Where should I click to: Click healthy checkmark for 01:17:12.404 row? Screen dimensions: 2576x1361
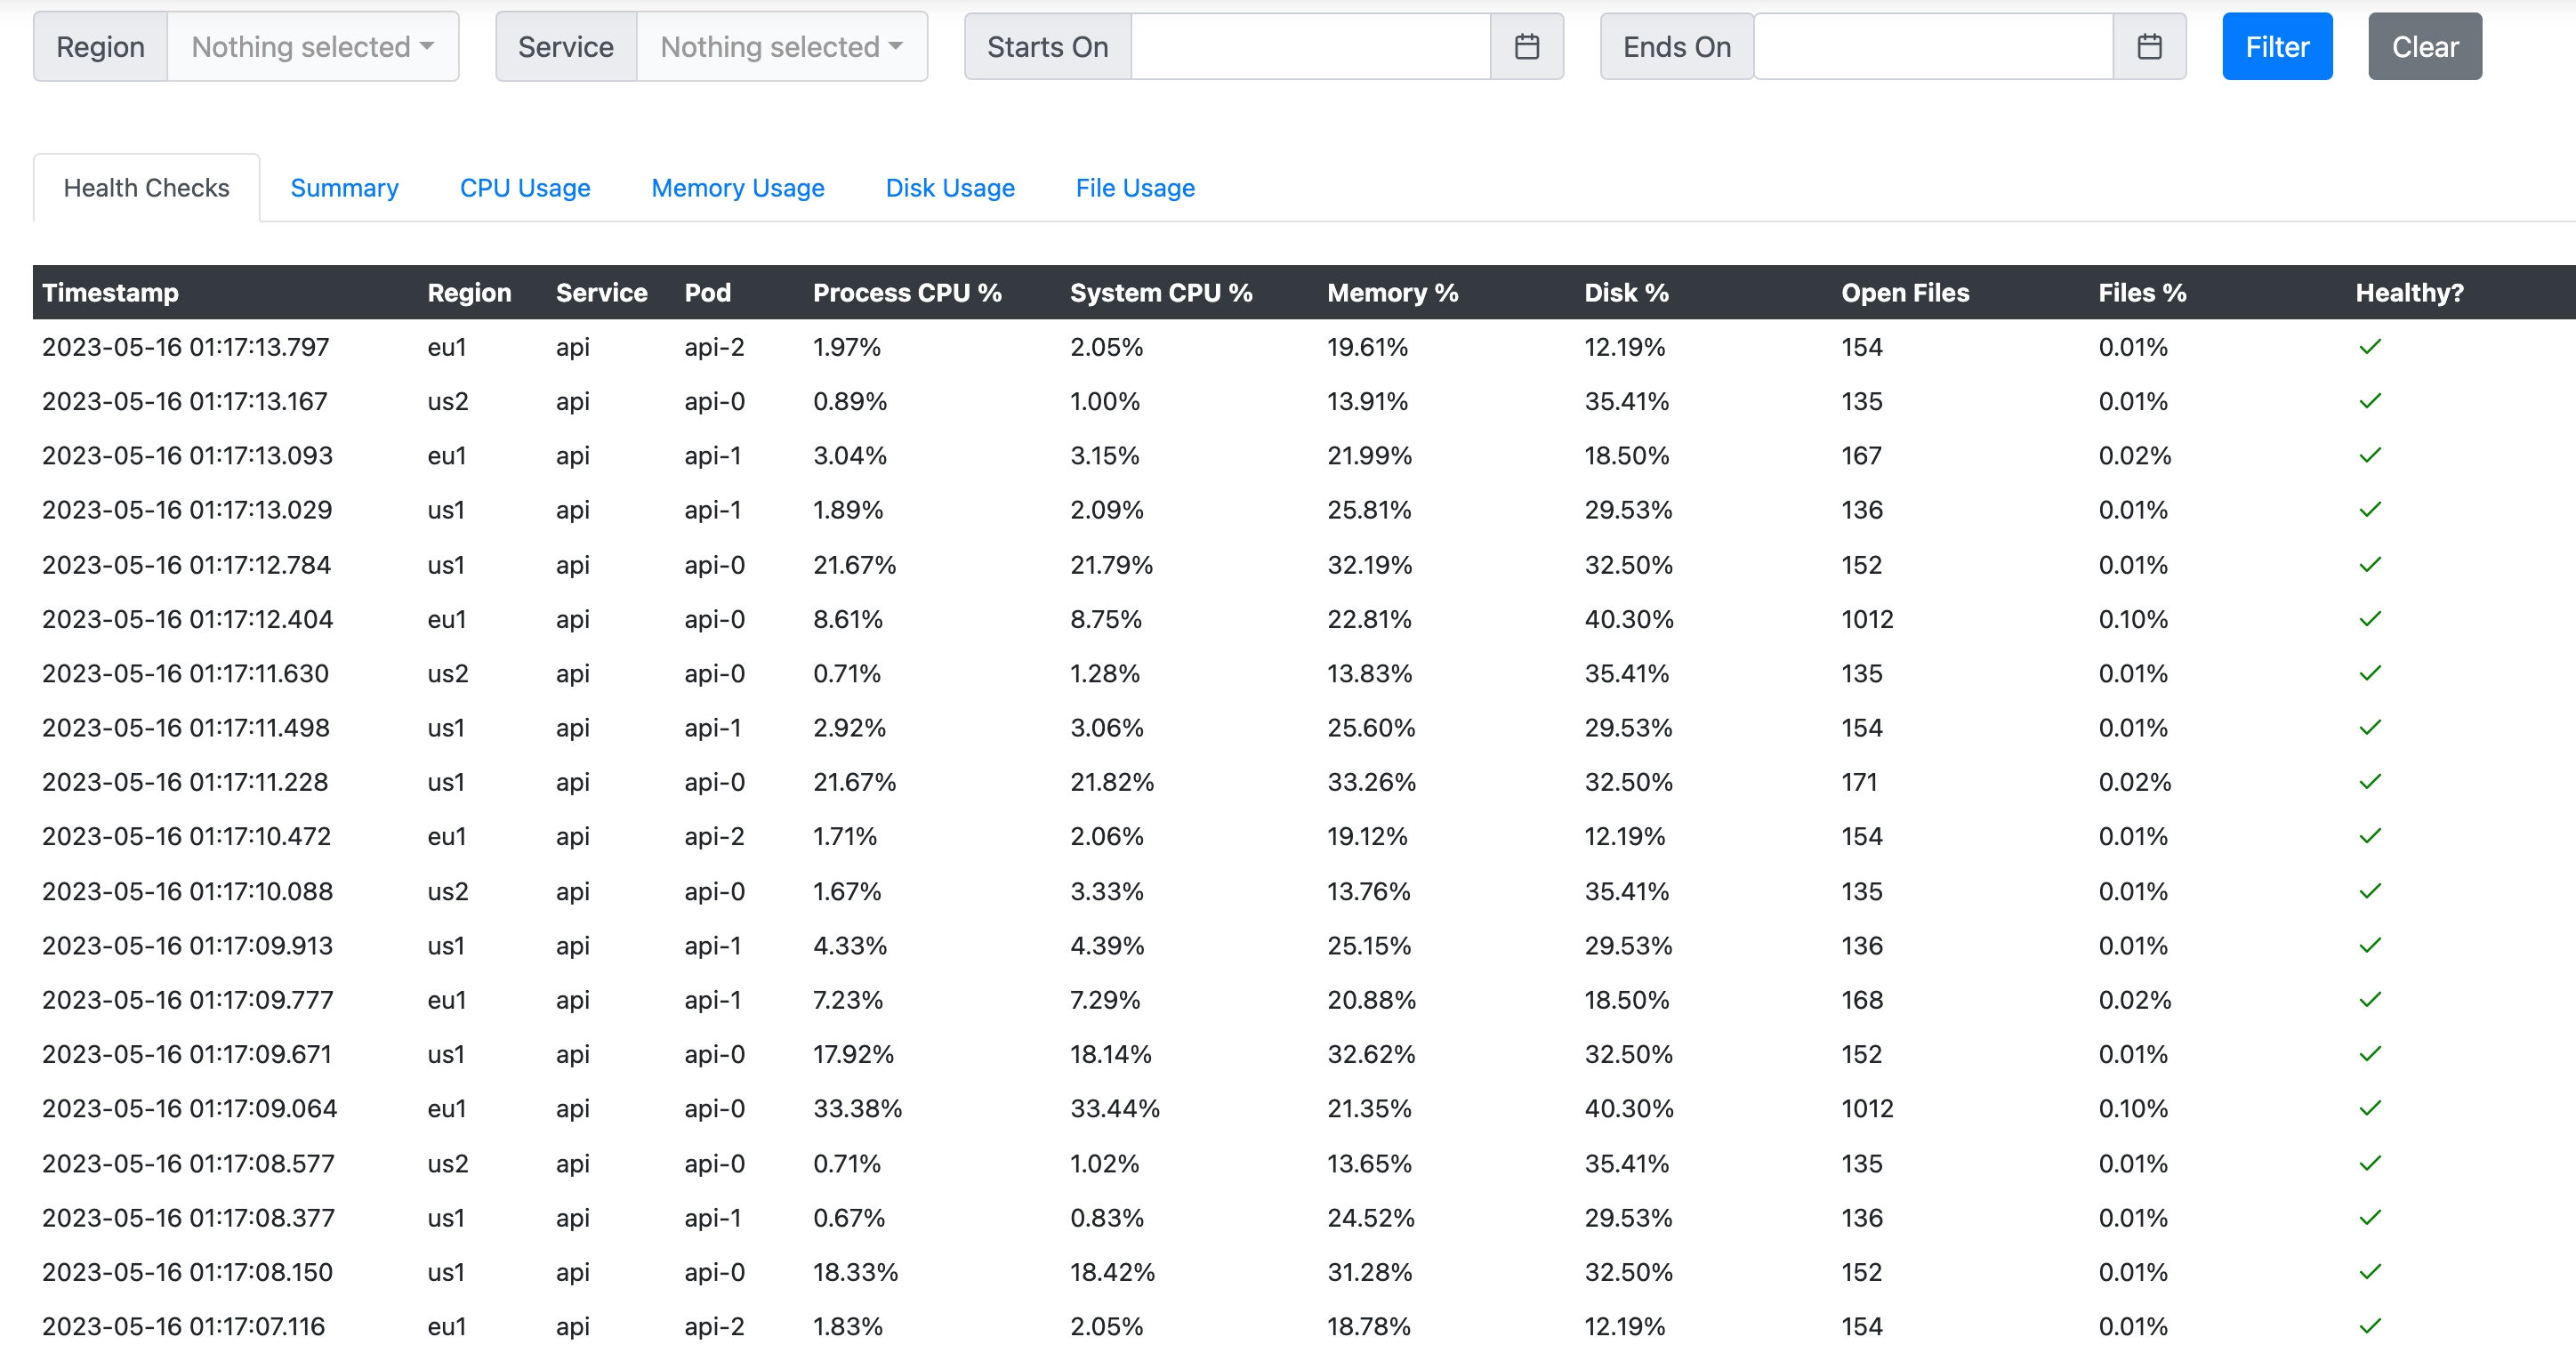pyautogui.click(x=2369, y=619)
